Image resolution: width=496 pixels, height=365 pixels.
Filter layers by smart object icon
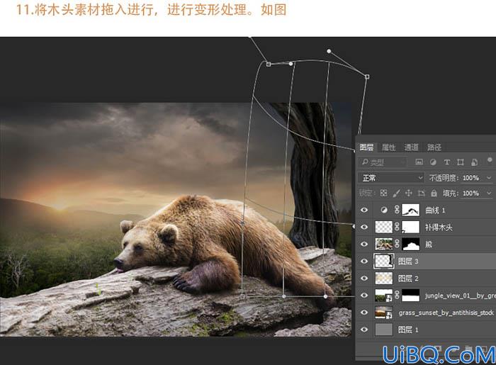[475, 162]
